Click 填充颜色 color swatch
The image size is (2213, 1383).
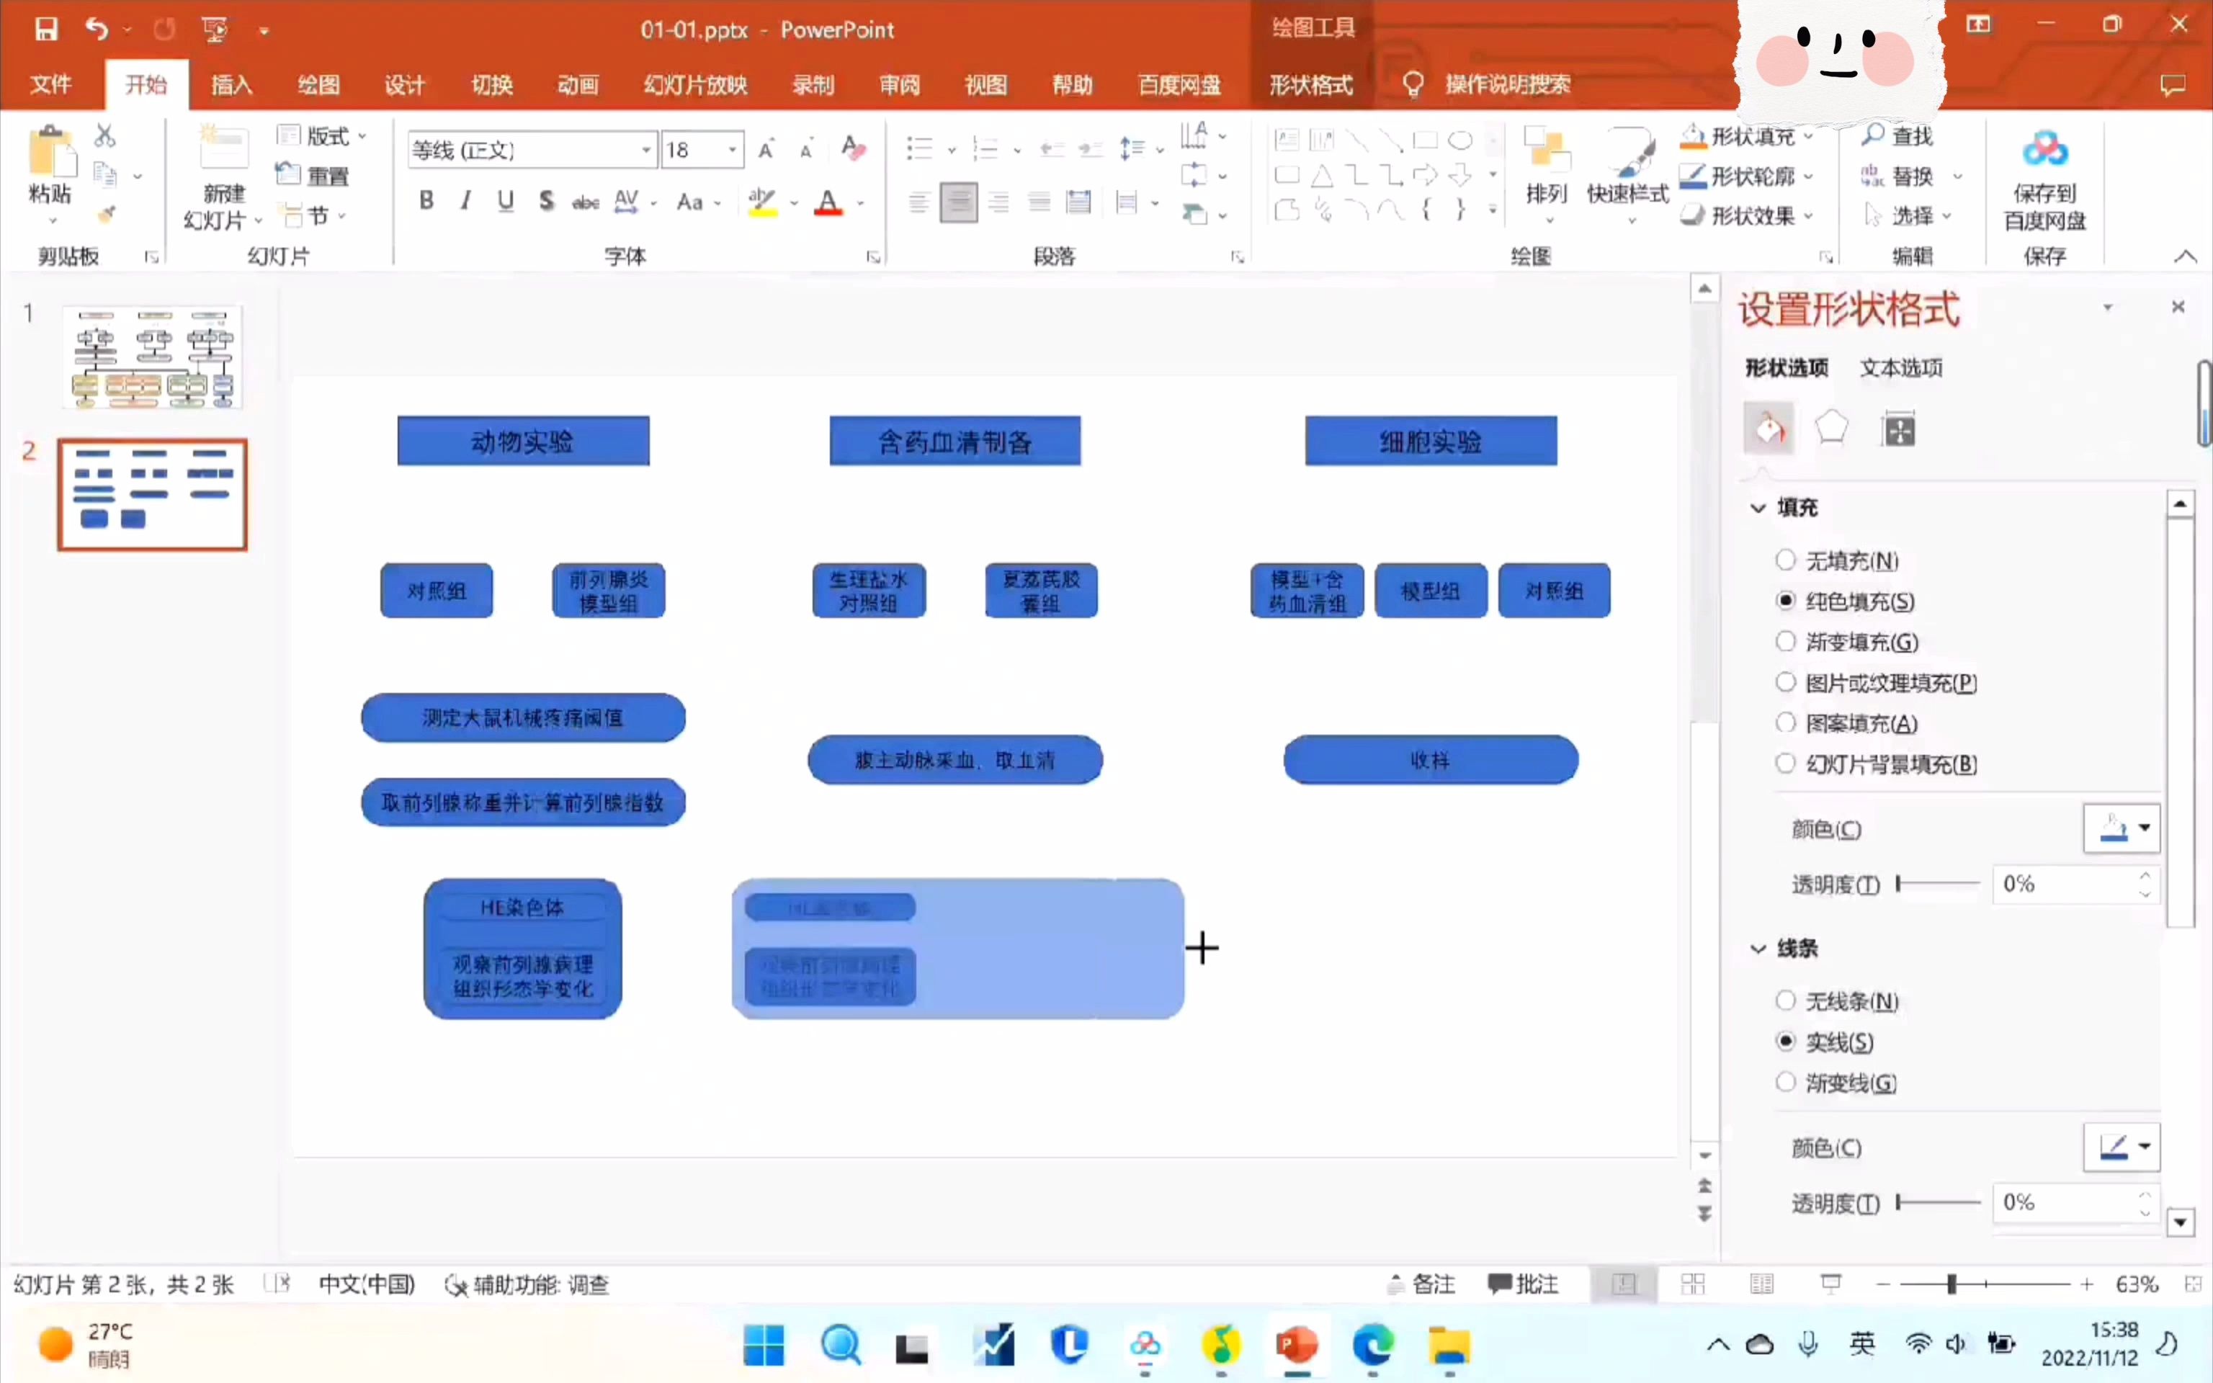pyautogui.click(x=2111, y=827)
